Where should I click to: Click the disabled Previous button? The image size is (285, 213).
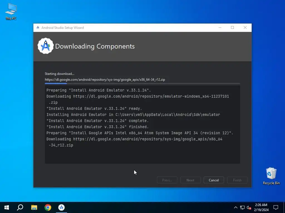point(167,180)
